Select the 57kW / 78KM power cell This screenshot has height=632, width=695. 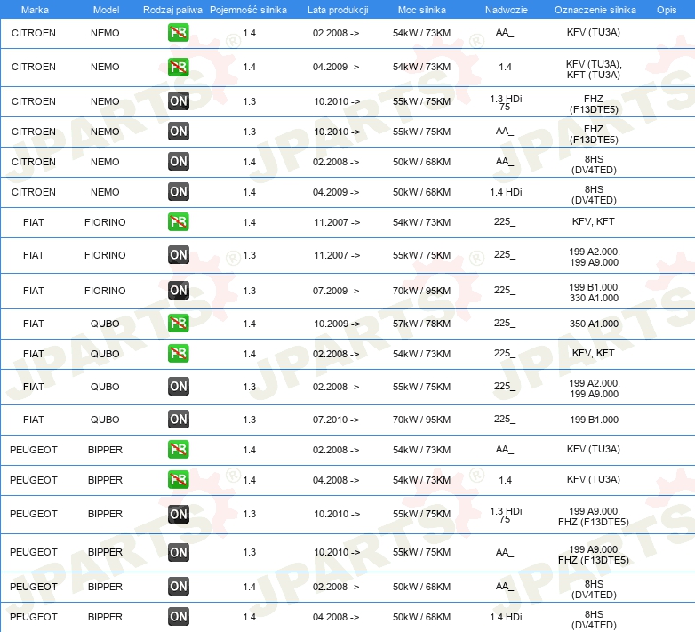tap(421, 324)
